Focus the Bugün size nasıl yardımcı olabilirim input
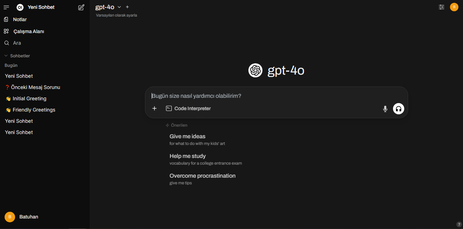 coord(276,96)
